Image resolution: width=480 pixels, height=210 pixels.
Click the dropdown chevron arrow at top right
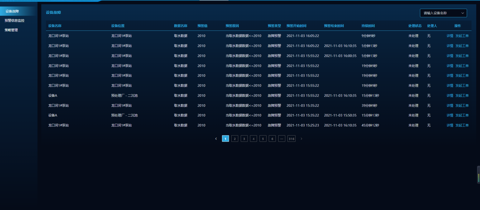pyautogui.click(x=463, y=13)
